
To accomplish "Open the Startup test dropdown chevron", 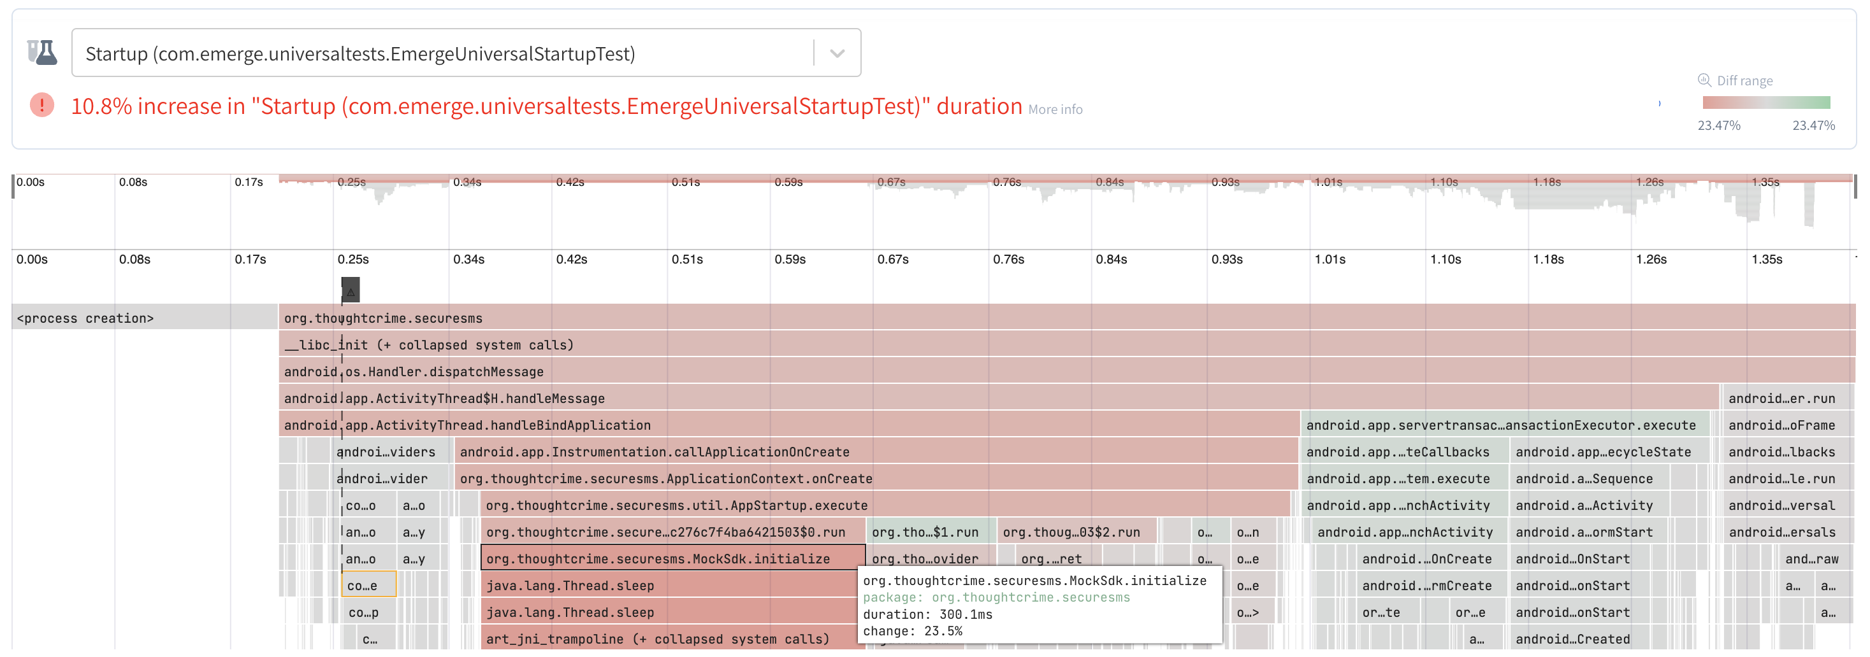I will click(837, 53).
